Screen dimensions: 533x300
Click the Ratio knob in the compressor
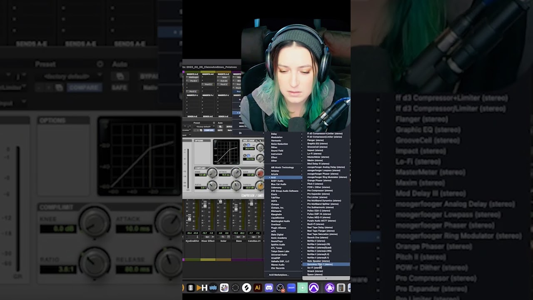point(212,186)
